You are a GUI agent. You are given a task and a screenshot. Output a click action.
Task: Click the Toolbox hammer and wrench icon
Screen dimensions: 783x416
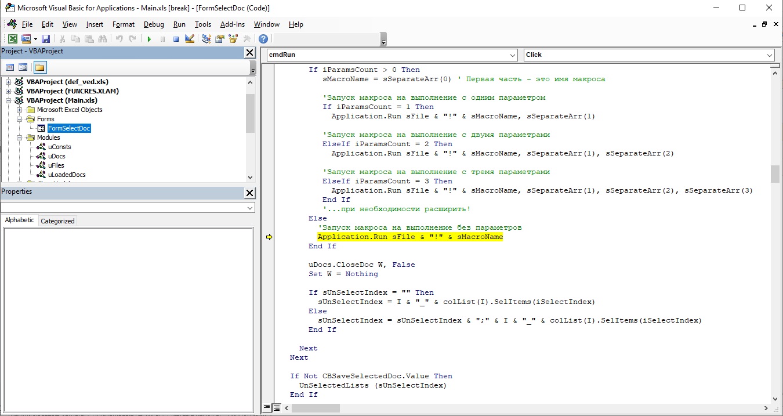pyautogui.click(x=246, y=39)
